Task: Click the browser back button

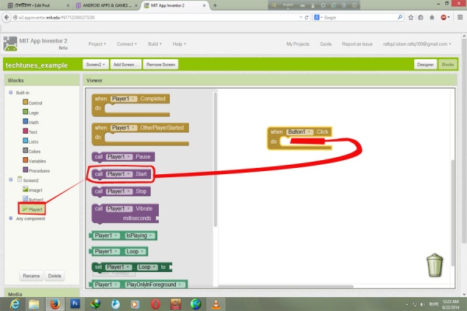Action: [x=6, y=17]
